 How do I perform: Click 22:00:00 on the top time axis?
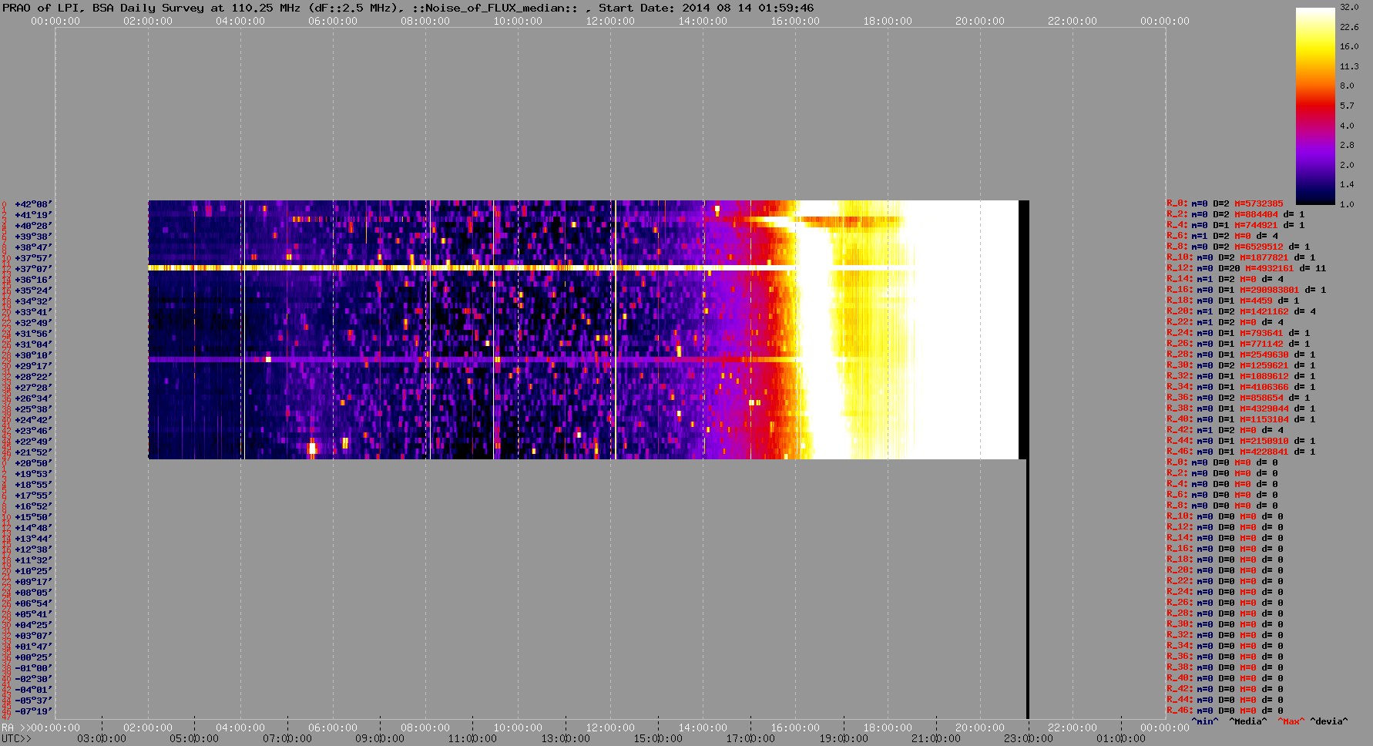click(x=1073, y=21)
